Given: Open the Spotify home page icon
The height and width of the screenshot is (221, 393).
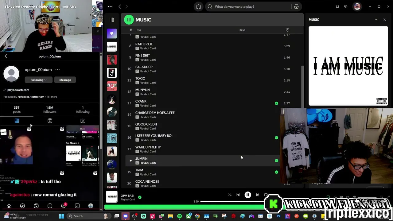Looking at the screenshot, I should point(199,6).
